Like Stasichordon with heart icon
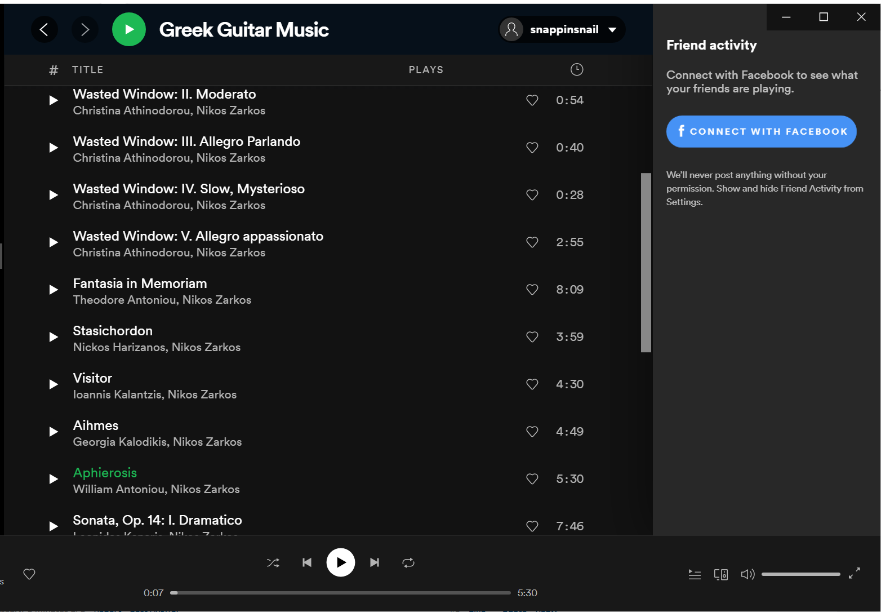Viewport: 881px width, 612px height. pos(532,337)
